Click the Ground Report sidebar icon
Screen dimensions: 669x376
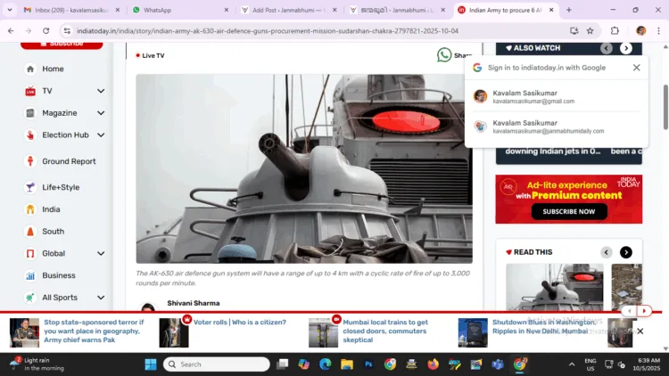coord(30,161)
